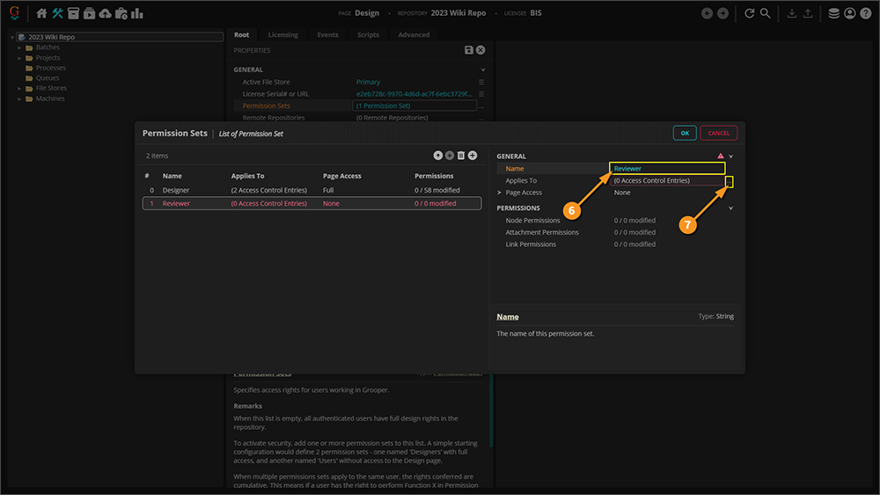Delete selected permission set with trash icon
This screenshot has width=880, height=495.
(461, 156)
